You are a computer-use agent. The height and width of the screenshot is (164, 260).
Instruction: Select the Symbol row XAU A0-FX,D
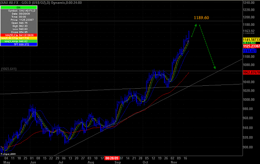pos(19,11)
